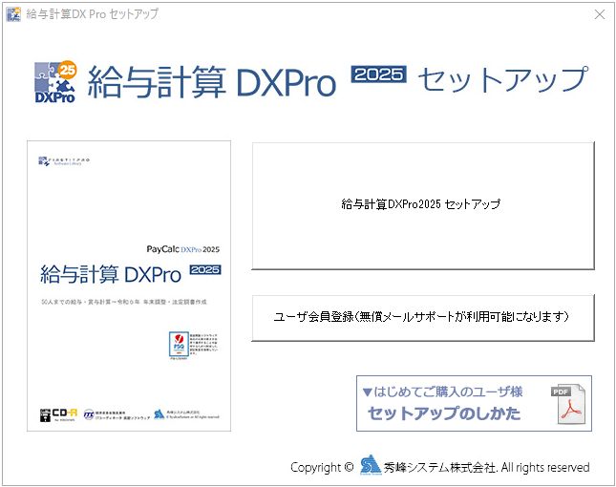Viewport: 616px width, 487px height.
Task: Click the PayCalc DXPro 2025 text on the cover
Action: [183, 249]
